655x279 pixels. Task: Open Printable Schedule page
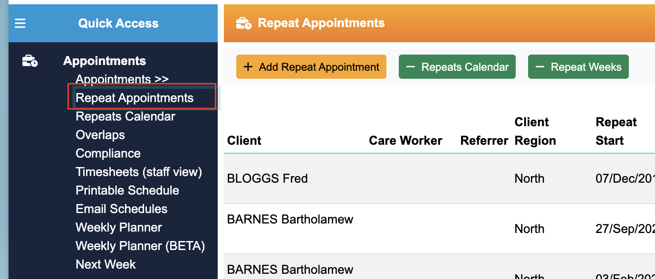point(127,190)
